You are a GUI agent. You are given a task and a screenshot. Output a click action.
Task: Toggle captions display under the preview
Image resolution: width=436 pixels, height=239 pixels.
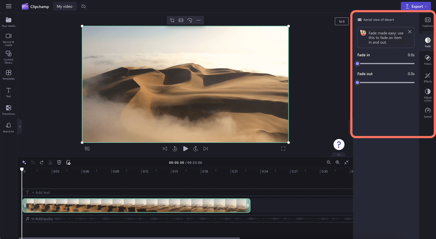(87, 148)
